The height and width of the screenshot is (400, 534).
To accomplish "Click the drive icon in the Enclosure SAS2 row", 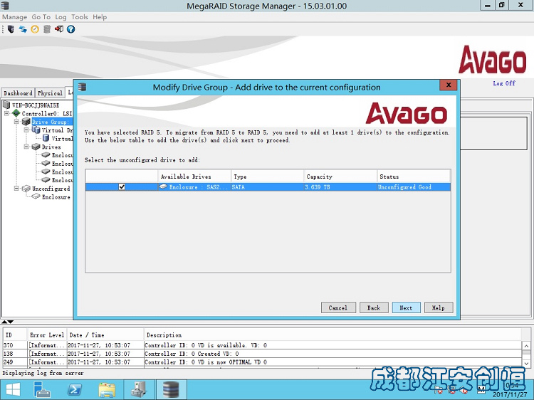I will click(163, 186).
